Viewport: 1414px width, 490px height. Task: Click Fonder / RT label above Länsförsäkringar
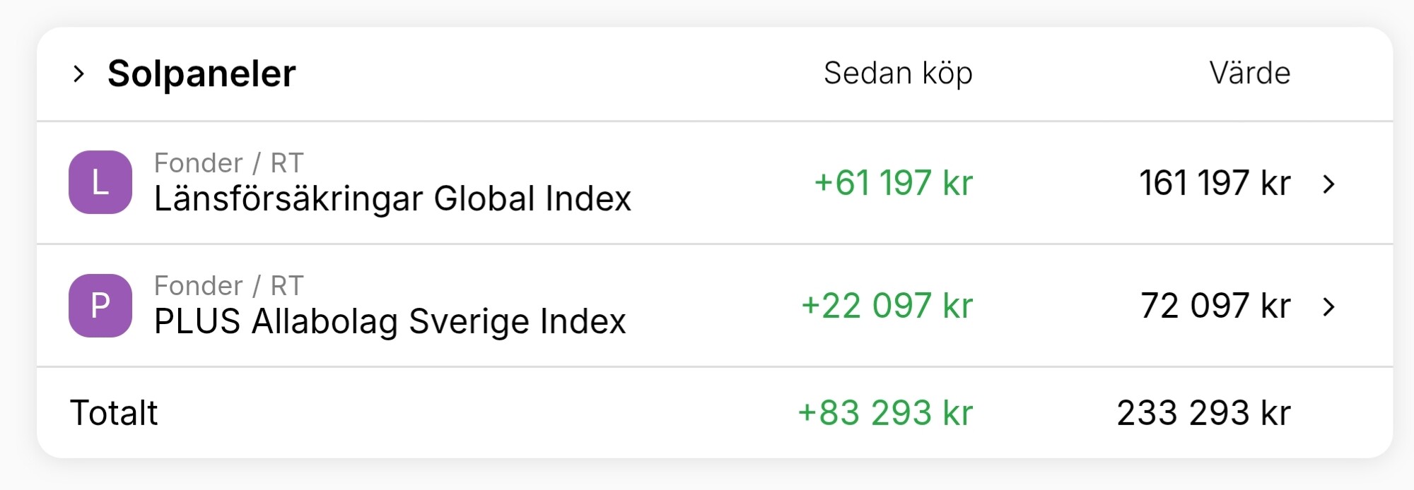coord(229,163)
